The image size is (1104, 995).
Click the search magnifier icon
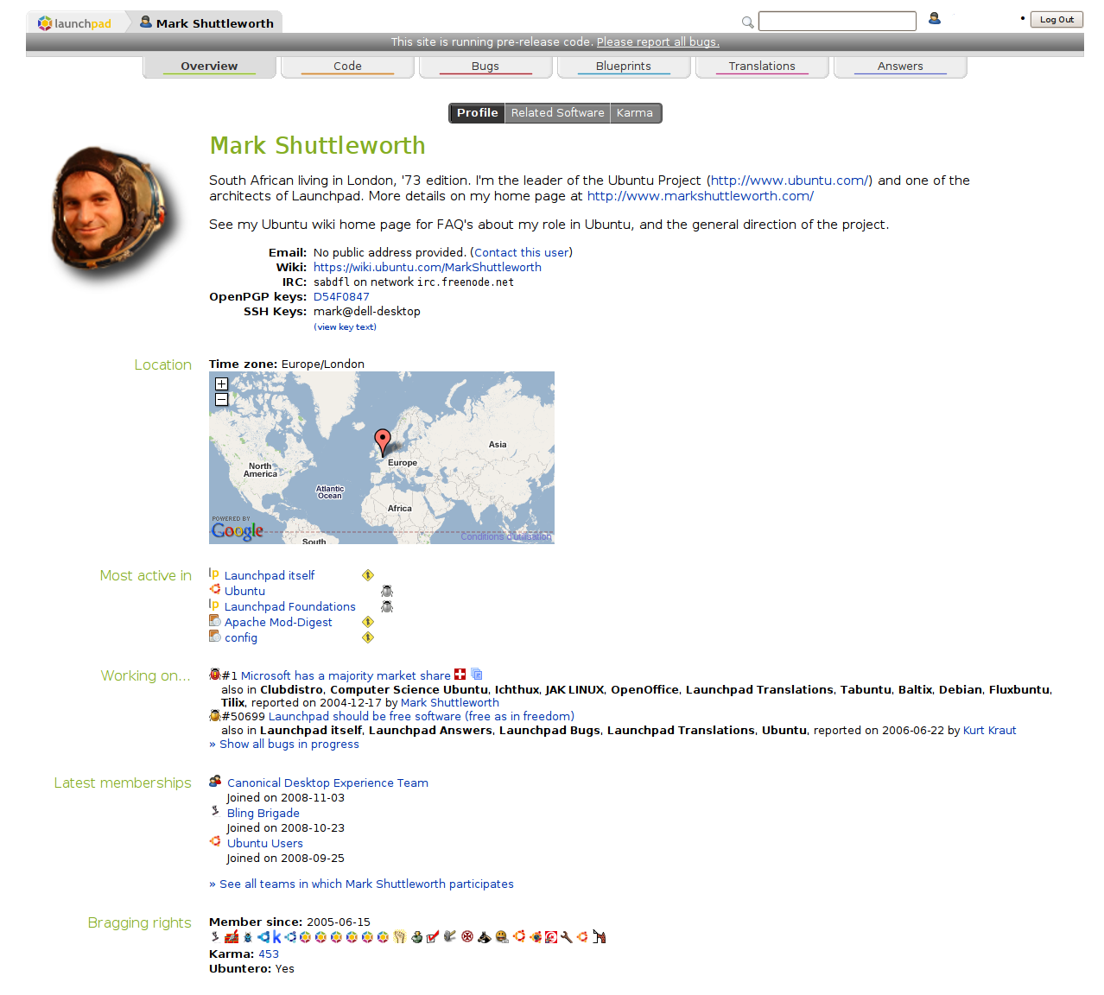[747, 22]
